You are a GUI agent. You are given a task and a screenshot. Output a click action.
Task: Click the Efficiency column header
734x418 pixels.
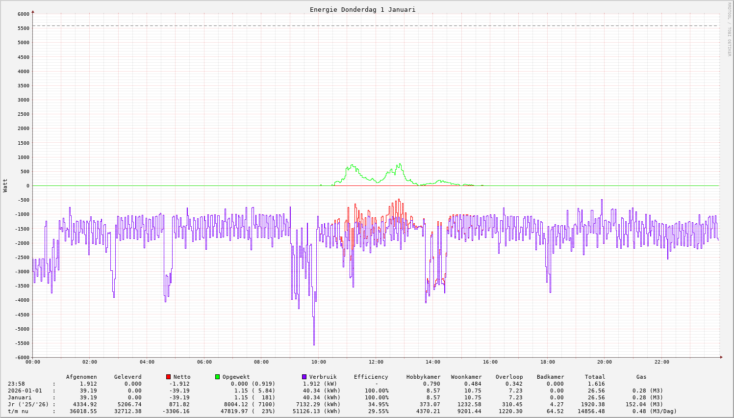coord(371,377)
